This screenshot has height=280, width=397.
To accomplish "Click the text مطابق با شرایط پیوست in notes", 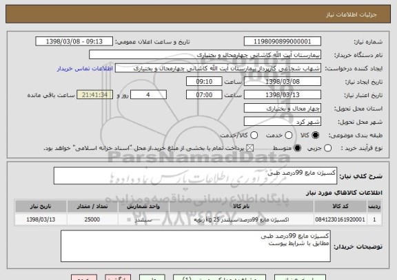I will (x=298, y=244).
